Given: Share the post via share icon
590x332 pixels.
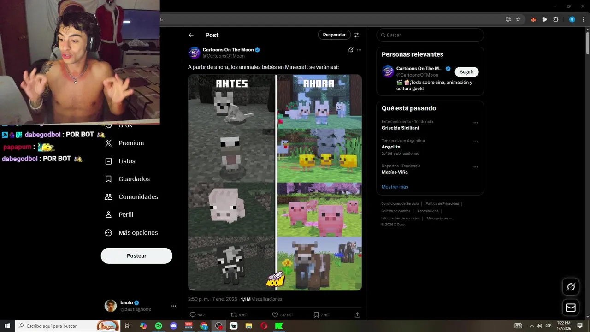Looking at the screenshot, I should point(357,315).
